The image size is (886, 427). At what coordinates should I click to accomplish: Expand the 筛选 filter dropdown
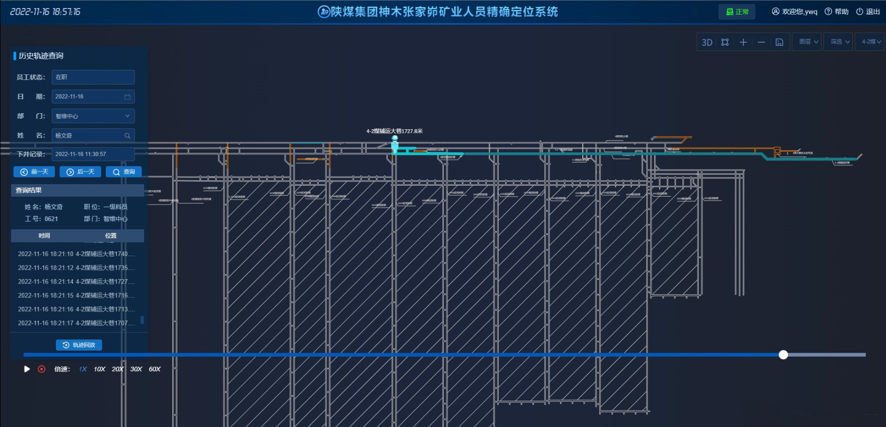(x=840, y=42)
